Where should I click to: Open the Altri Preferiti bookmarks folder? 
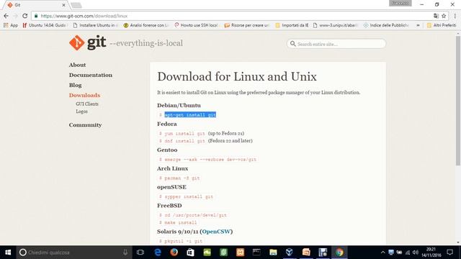(442, 25)
